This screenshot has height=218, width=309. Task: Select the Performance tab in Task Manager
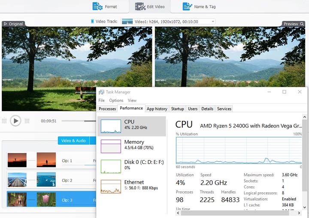(131, 108)
